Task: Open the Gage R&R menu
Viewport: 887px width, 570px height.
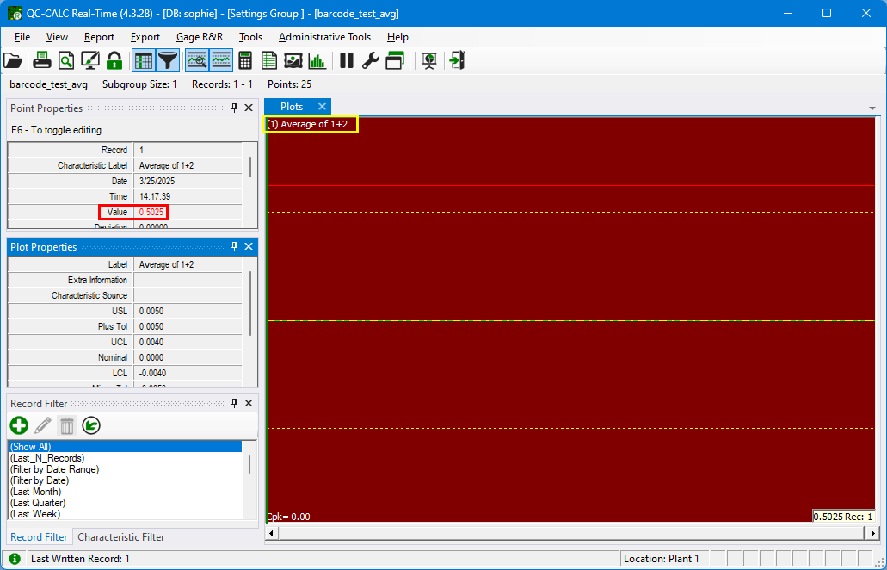Action: (x=200, y=37)
